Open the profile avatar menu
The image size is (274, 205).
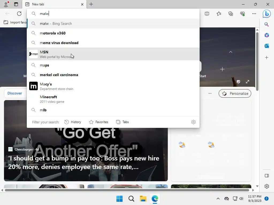(x=6, y=4)
